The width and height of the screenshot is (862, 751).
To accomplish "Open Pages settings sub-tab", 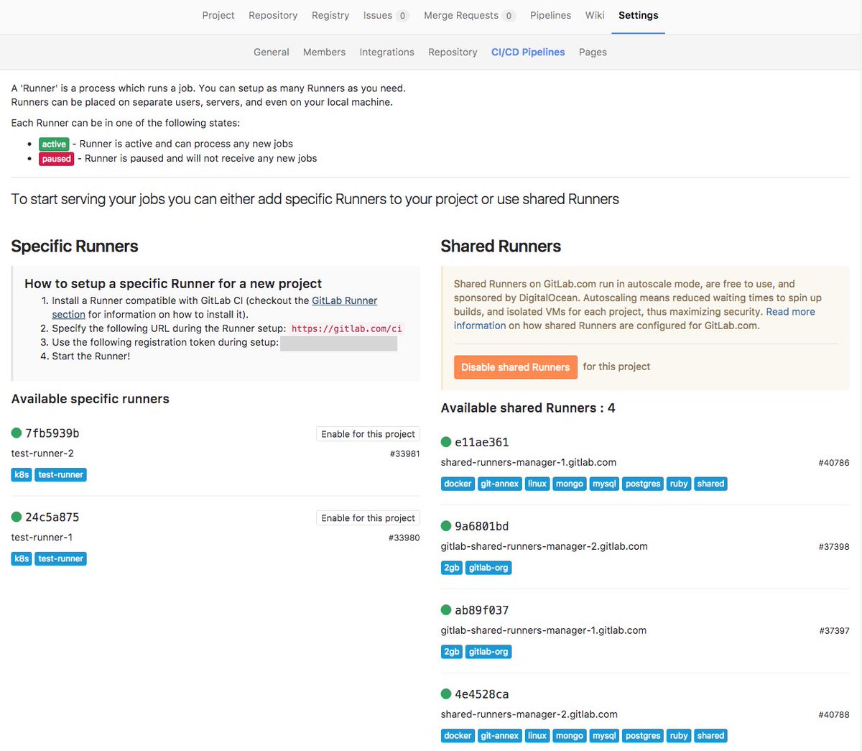I will tap(593, 52).
